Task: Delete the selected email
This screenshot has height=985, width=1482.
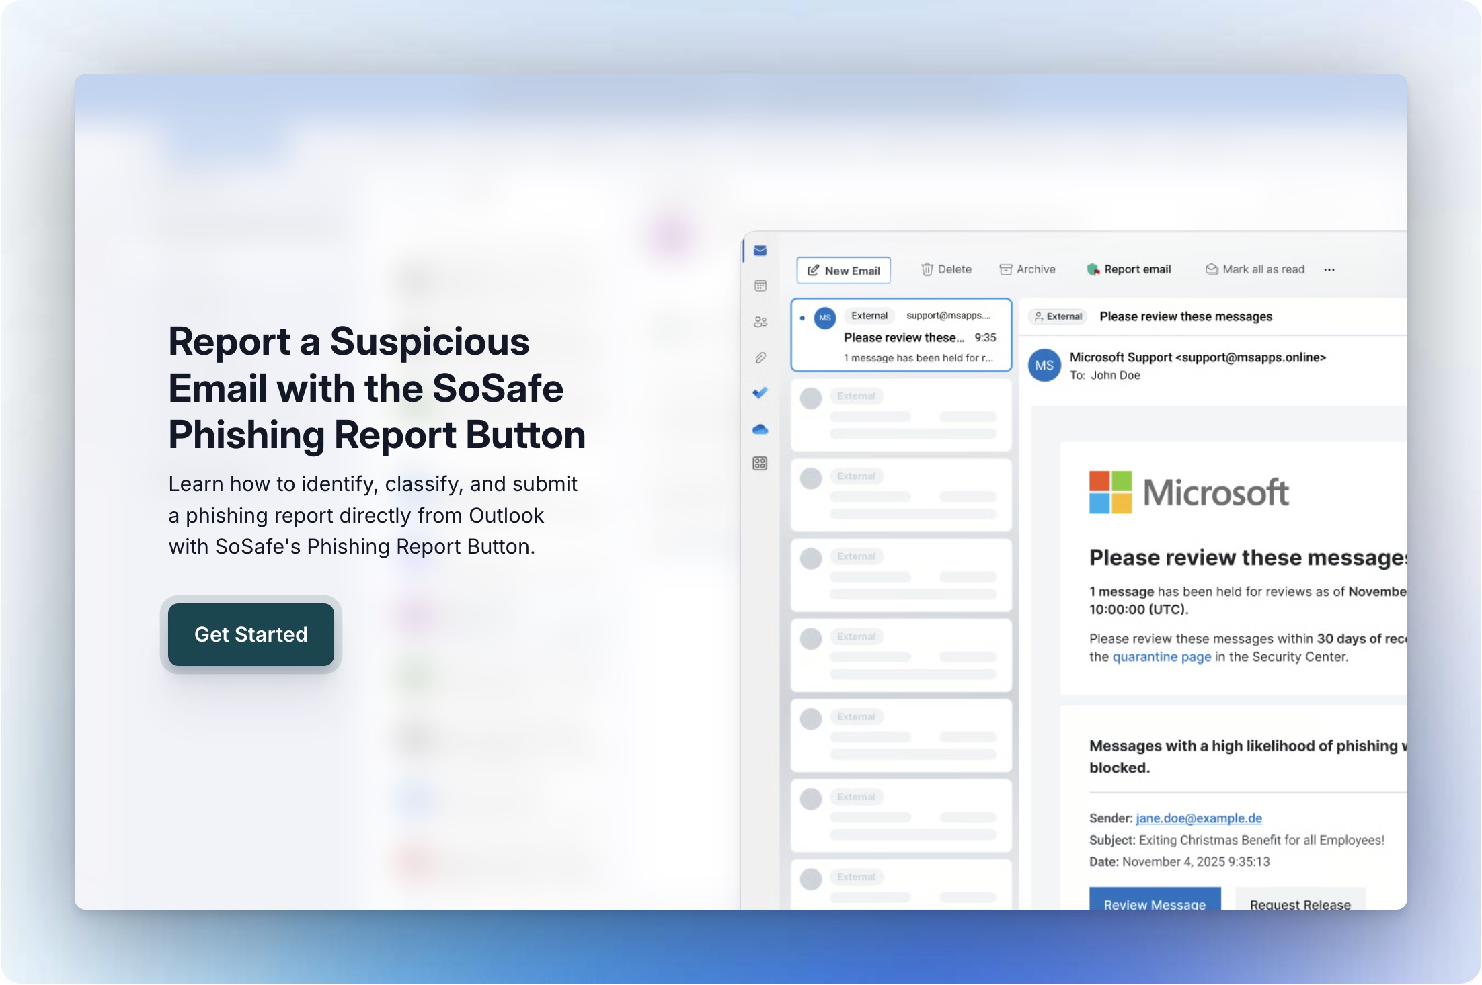Action: click(946, 269)
